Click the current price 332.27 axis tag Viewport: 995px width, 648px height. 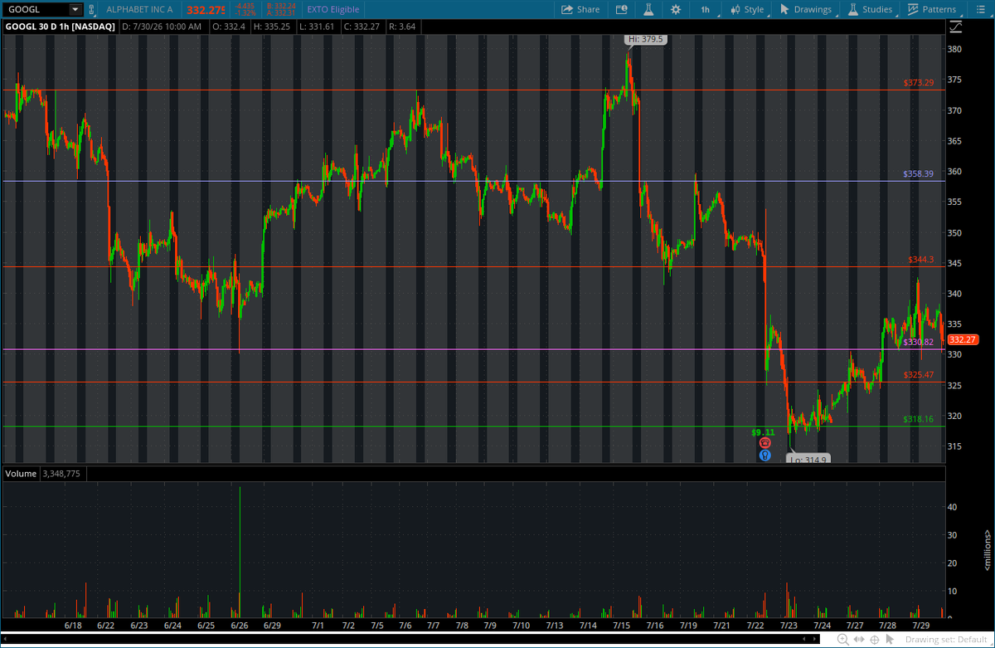963,339
